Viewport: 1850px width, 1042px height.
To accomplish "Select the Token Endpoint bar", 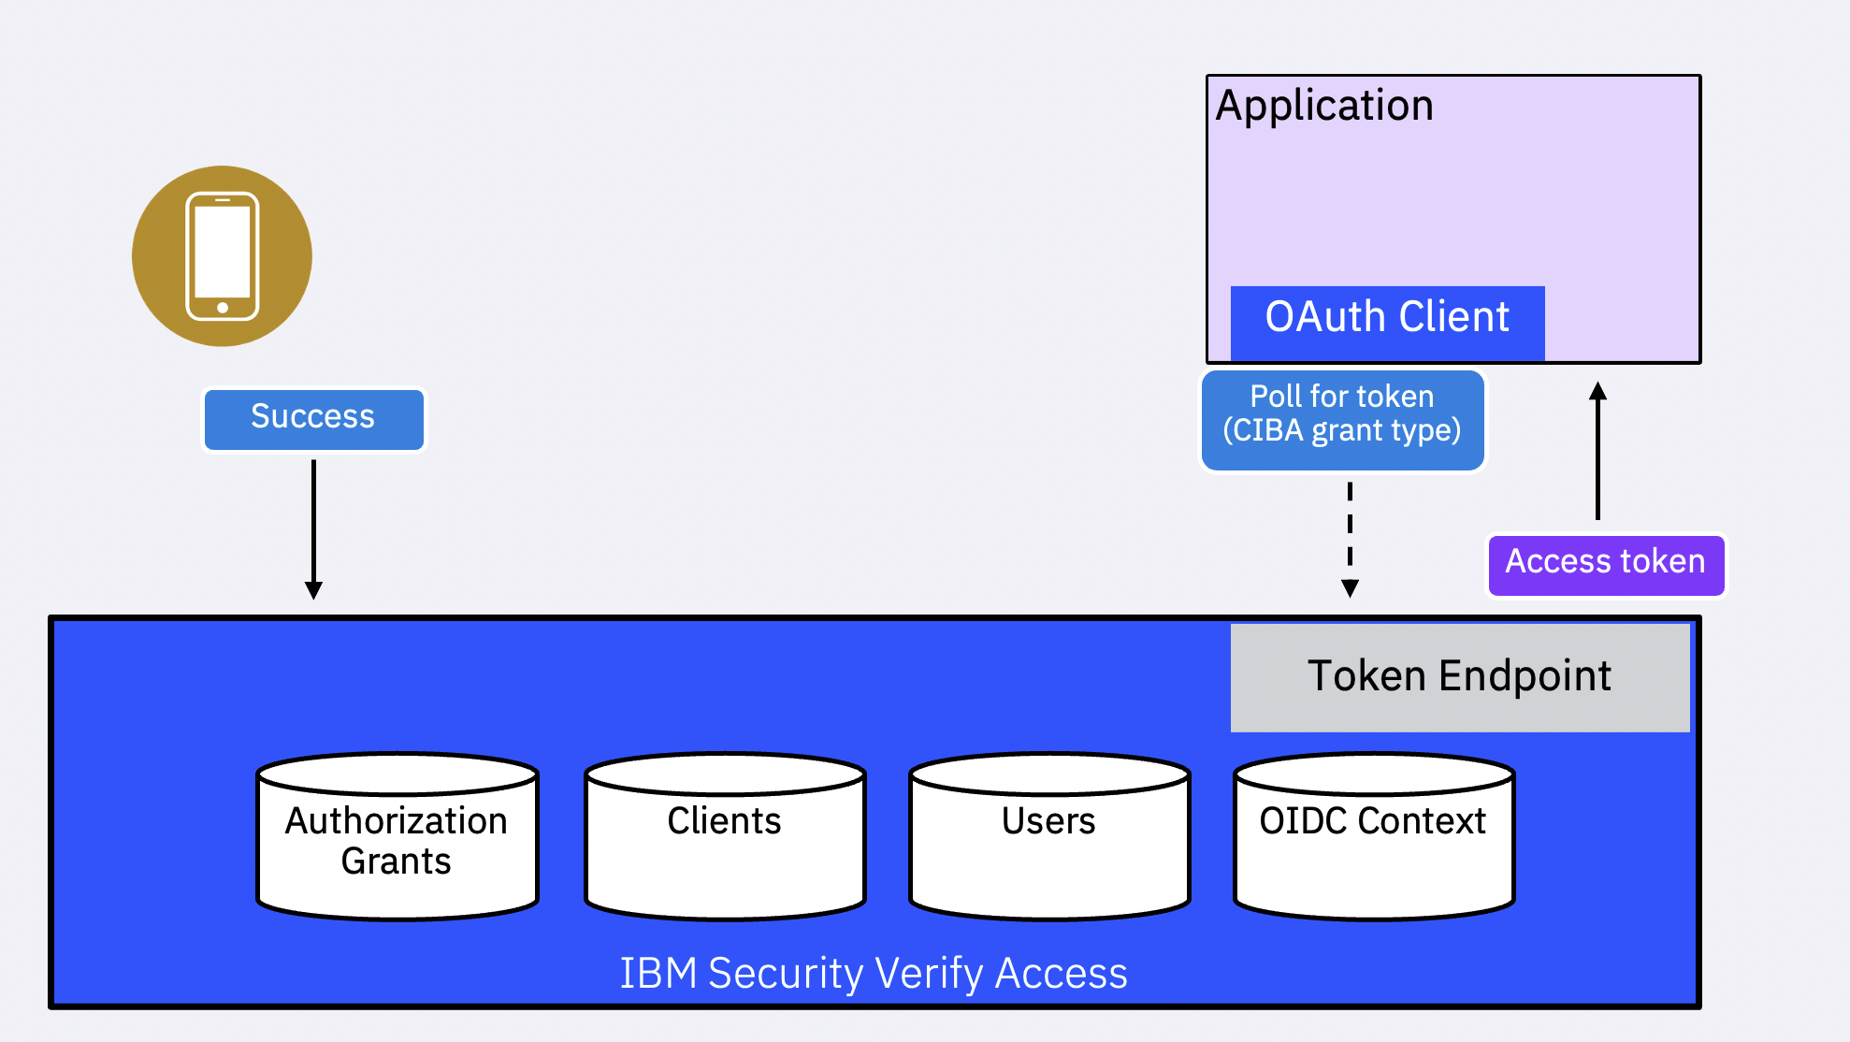I will 1459,675.
